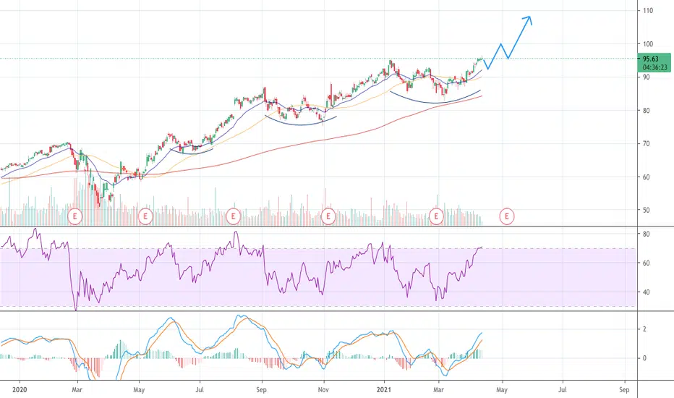The width and height of the screenshot is (674, 398).
Task: Click the bar countdown timer 04:36:23
Action: click(x=655, y=67)
